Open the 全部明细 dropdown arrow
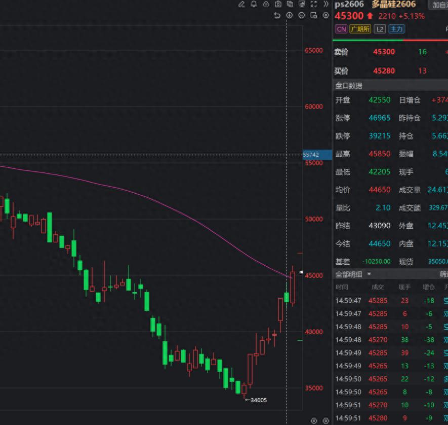 (369, 274)
